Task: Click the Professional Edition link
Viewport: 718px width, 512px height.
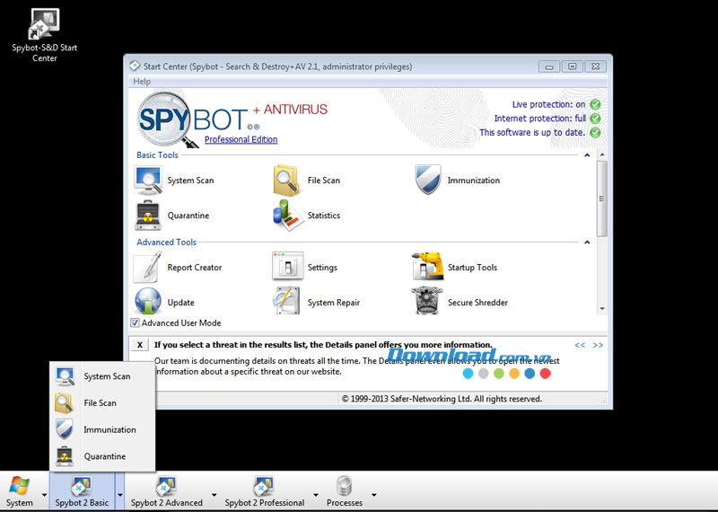Action: (x=241, y=139)
